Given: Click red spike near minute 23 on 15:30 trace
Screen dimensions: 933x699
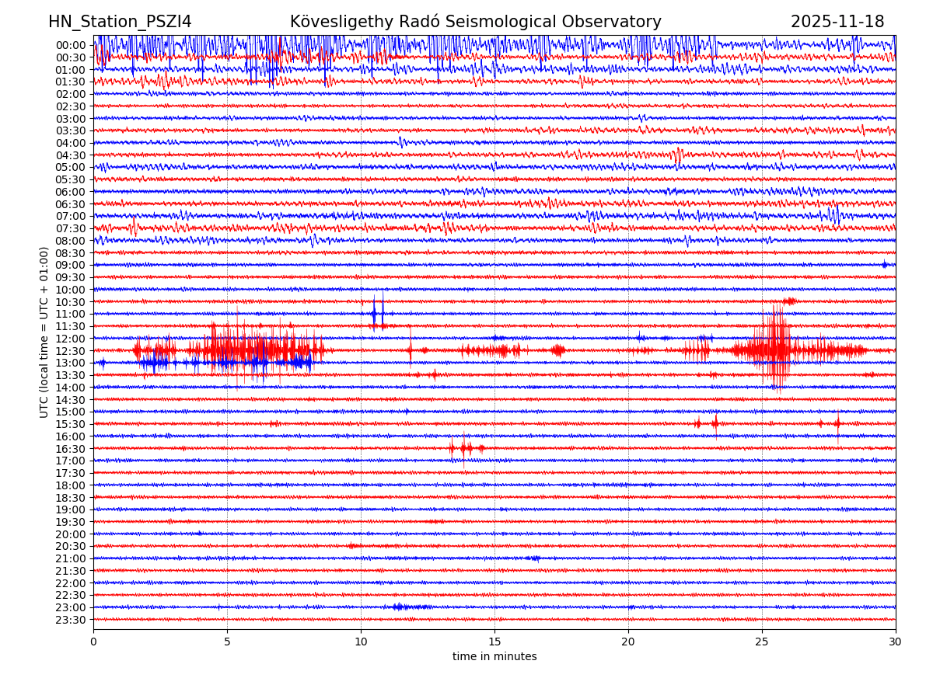Looking at the screenshot, I should point(715,423).
